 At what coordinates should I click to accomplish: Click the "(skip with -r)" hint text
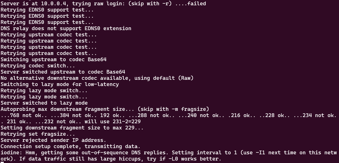coord(150,4)
